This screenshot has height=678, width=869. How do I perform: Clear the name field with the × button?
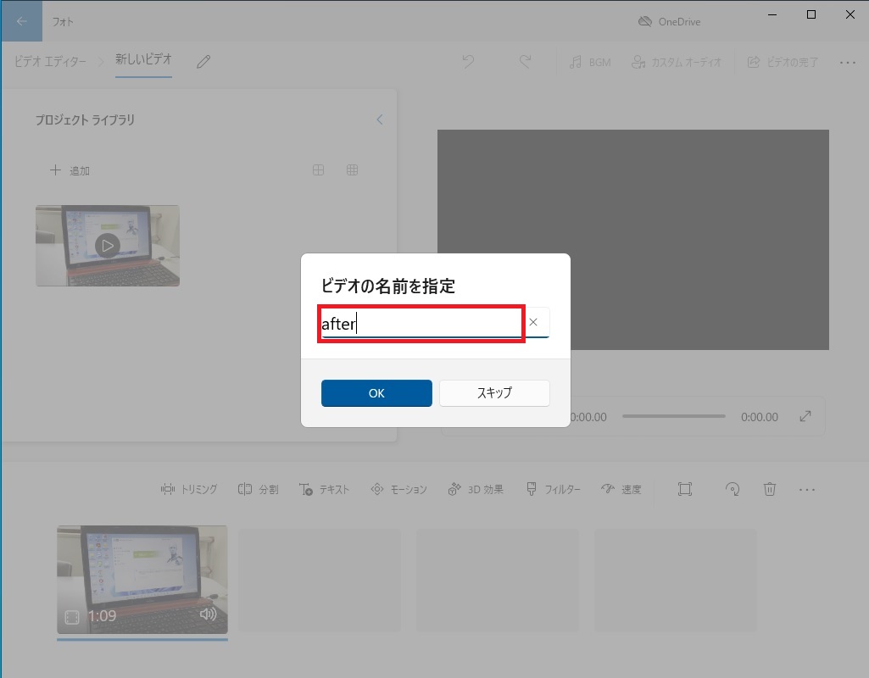533,322
